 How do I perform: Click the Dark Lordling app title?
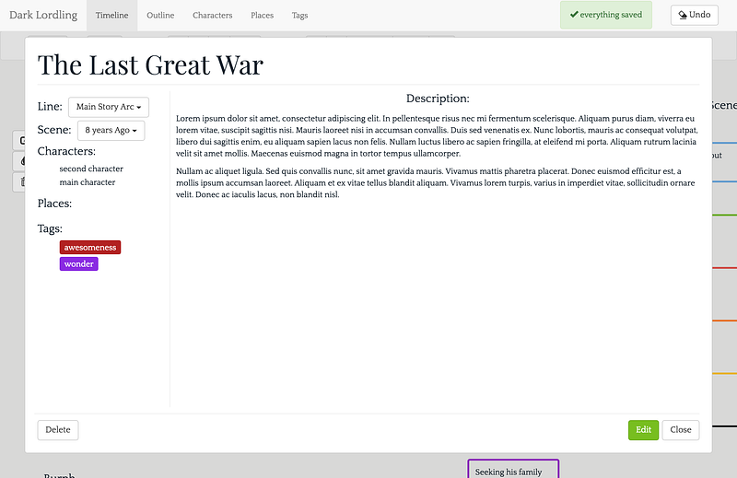click(43, 15)
